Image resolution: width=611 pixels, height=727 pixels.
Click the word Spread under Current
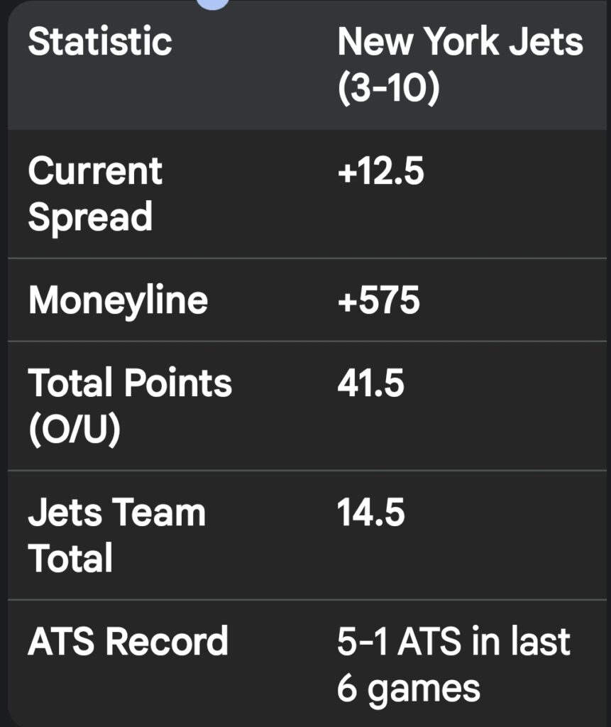(x=90, y=217)
